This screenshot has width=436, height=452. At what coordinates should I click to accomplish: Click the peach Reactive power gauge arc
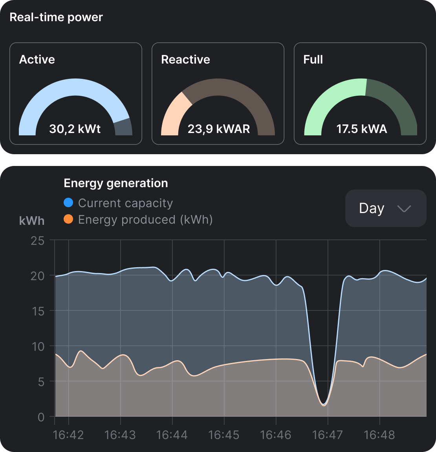pyautogui.click(x=172, y=112)
